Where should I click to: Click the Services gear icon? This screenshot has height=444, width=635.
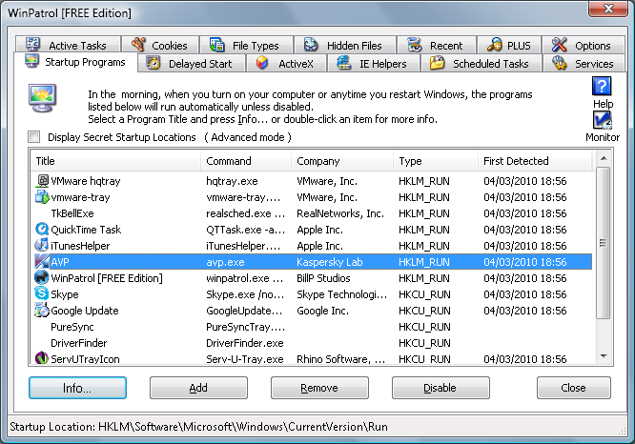click(x=560, y=63)
